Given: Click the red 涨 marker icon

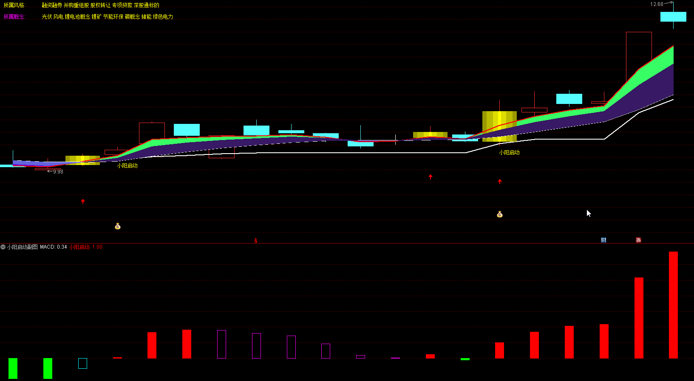Looking at the screenshot, I should (638, 240).
